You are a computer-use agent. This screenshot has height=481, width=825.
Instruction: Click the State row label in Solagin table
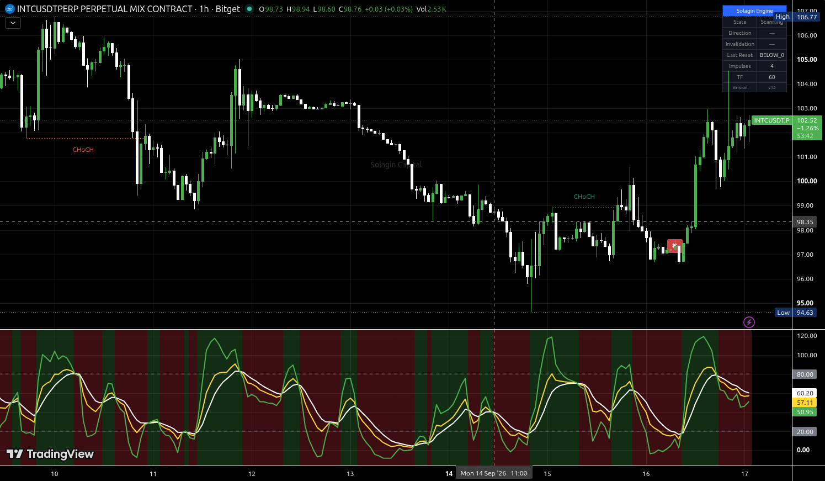point(740,22)
